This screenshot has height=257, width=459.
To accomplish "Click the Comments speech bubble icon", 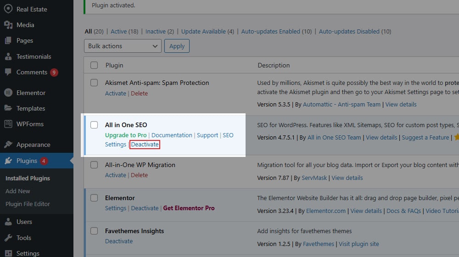I will (x=8, y=72).
